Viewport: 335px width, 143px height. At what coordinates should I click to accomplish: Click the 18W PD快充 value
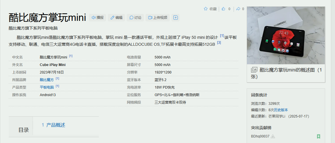(165, 87)
